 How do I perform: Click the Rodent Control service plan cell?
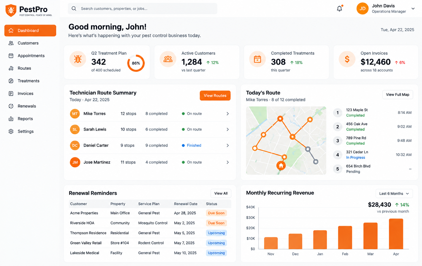tap(151, 243)
